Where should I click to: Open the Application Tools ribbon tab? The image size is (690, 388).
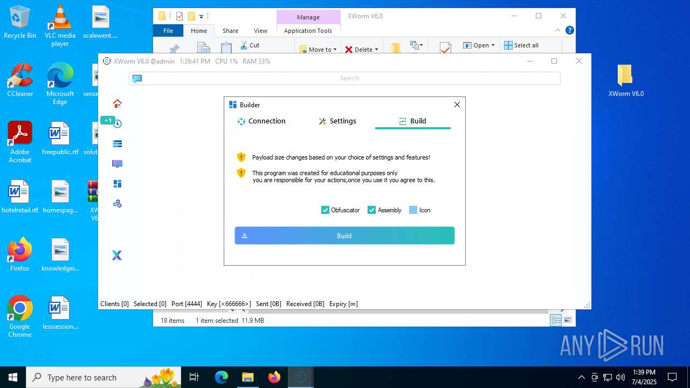point(308,31)
